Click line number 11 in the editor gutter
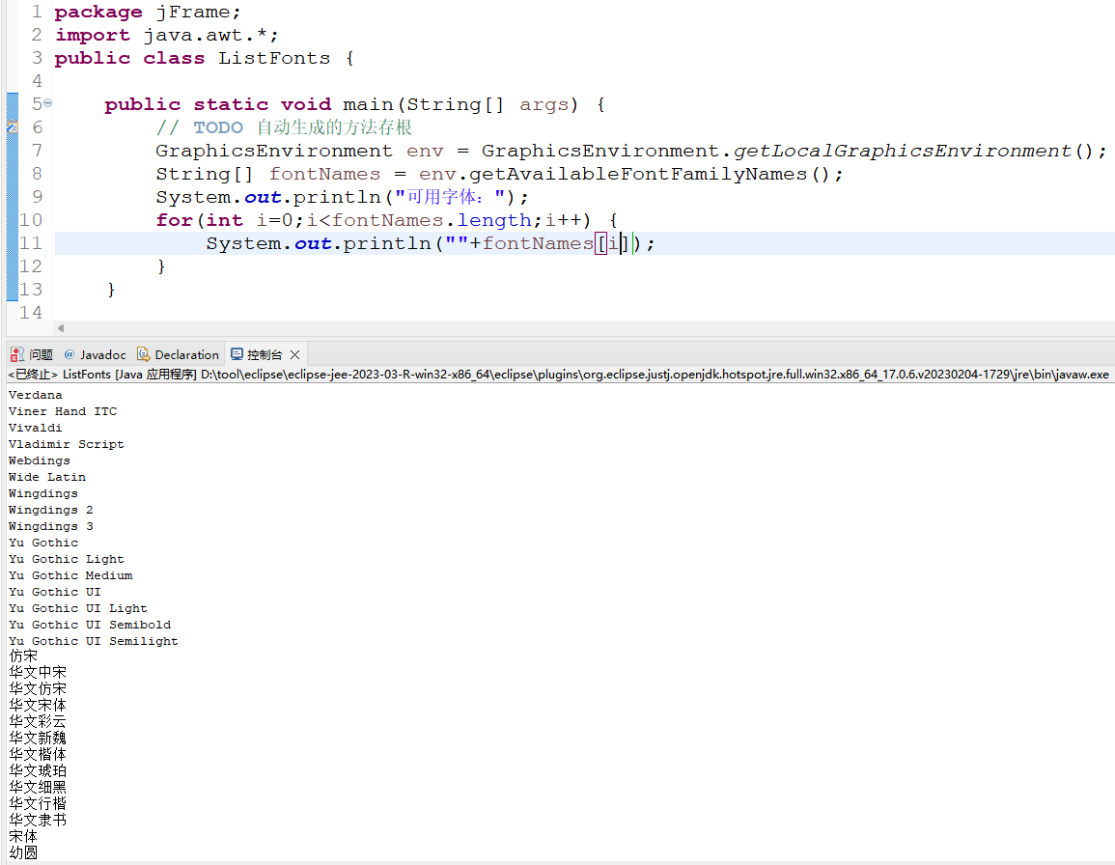Screen dimensions: 1115x865 coord(31,242)
